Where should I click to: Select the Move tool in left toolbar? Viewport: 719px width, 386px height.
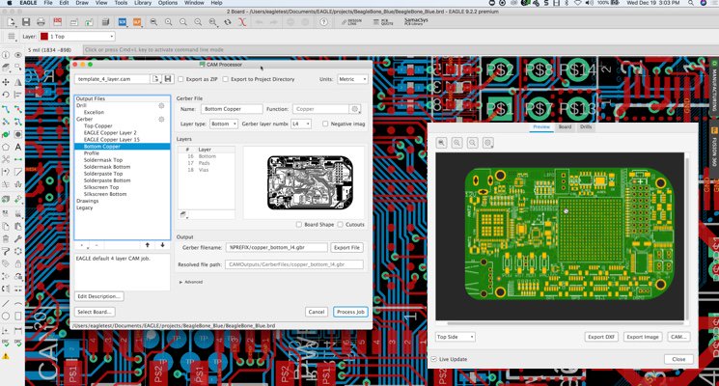(6, 82)
